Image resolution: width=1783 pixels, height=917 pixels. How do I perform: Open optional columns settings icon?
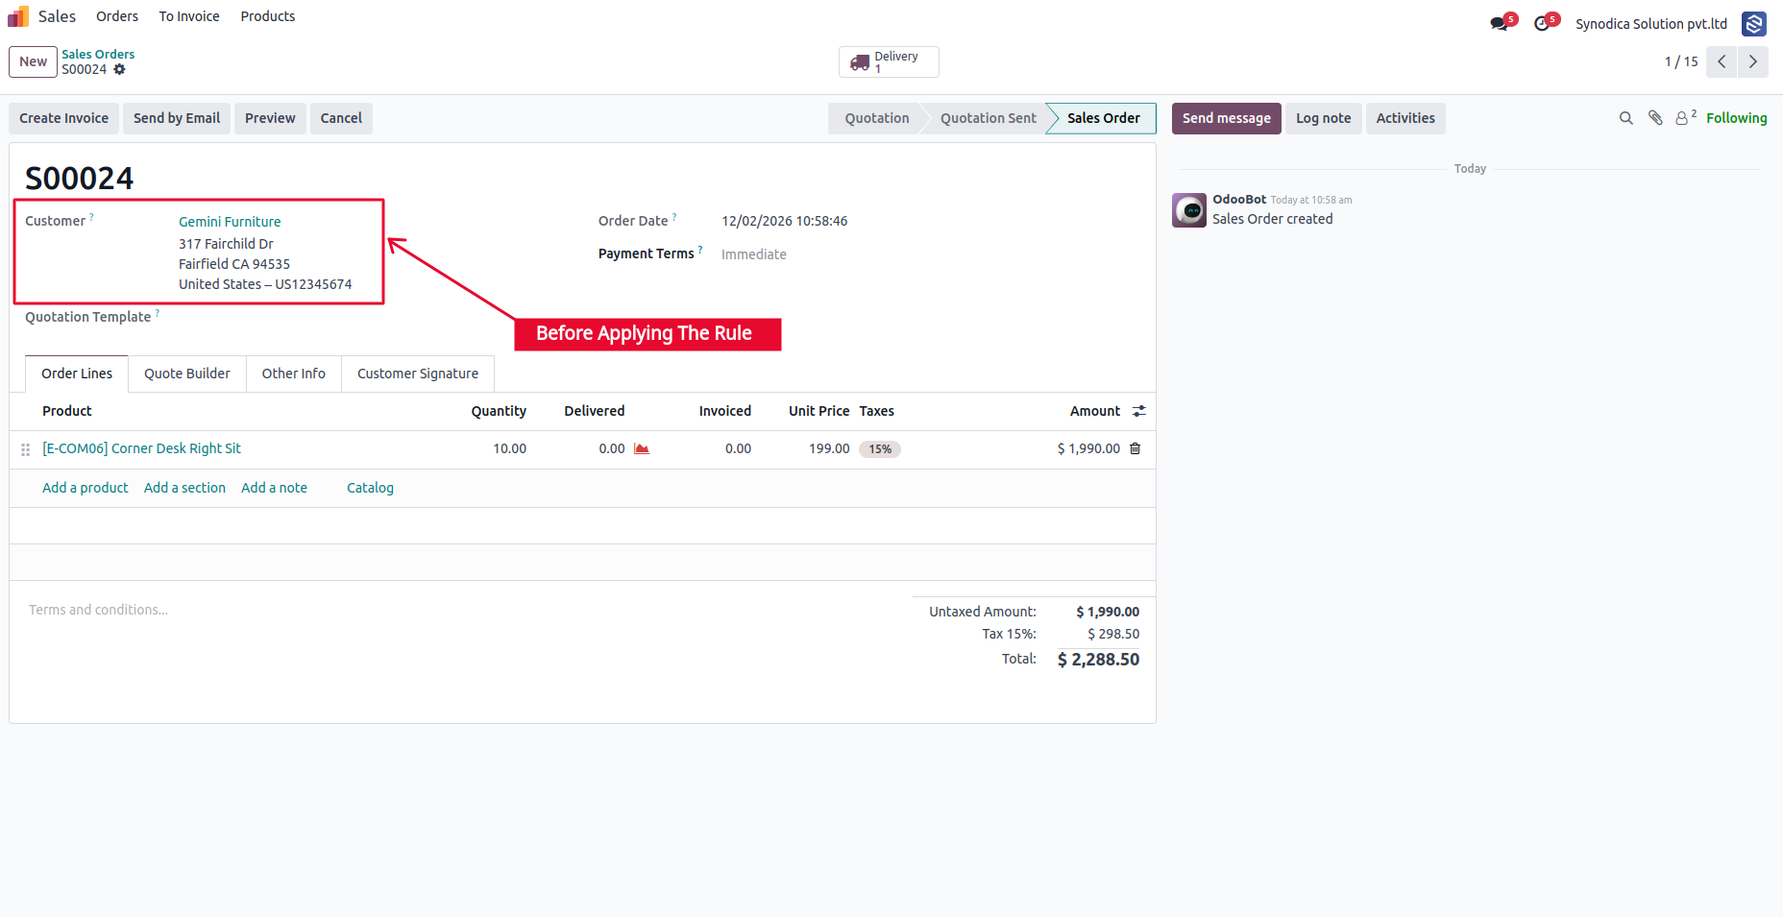1139,411
